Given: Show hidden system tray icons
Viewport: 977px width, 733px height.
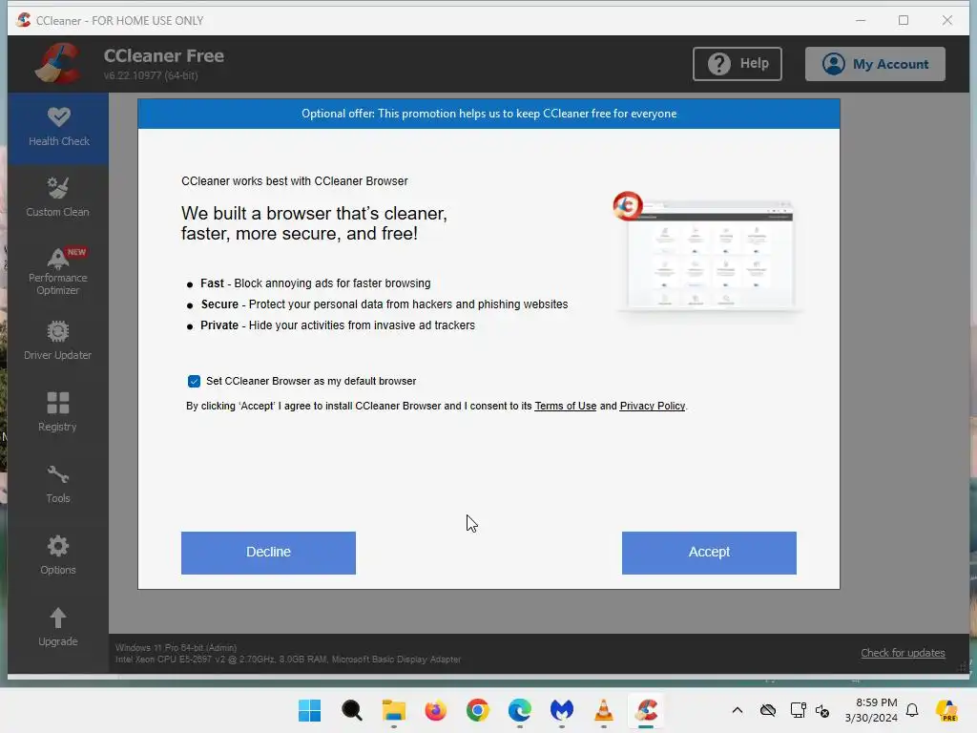Looking at the screenshot, I should (738, 710).
